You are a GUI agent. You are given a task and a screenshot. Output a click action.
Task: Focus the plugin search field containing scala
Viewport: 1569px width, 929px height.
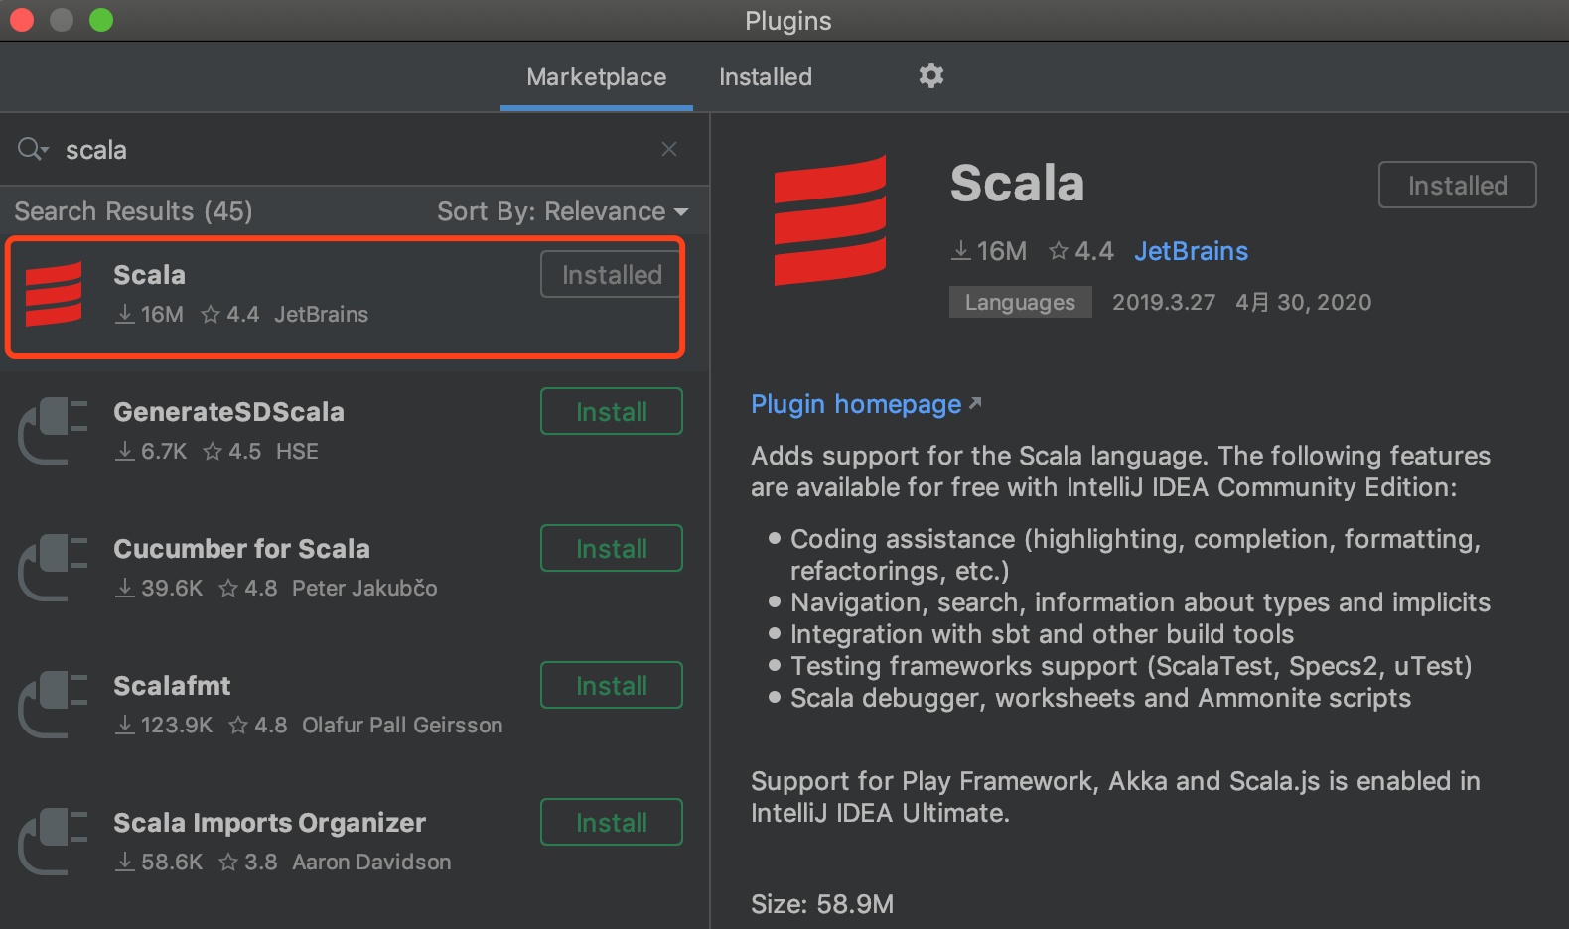coord(348,150)
